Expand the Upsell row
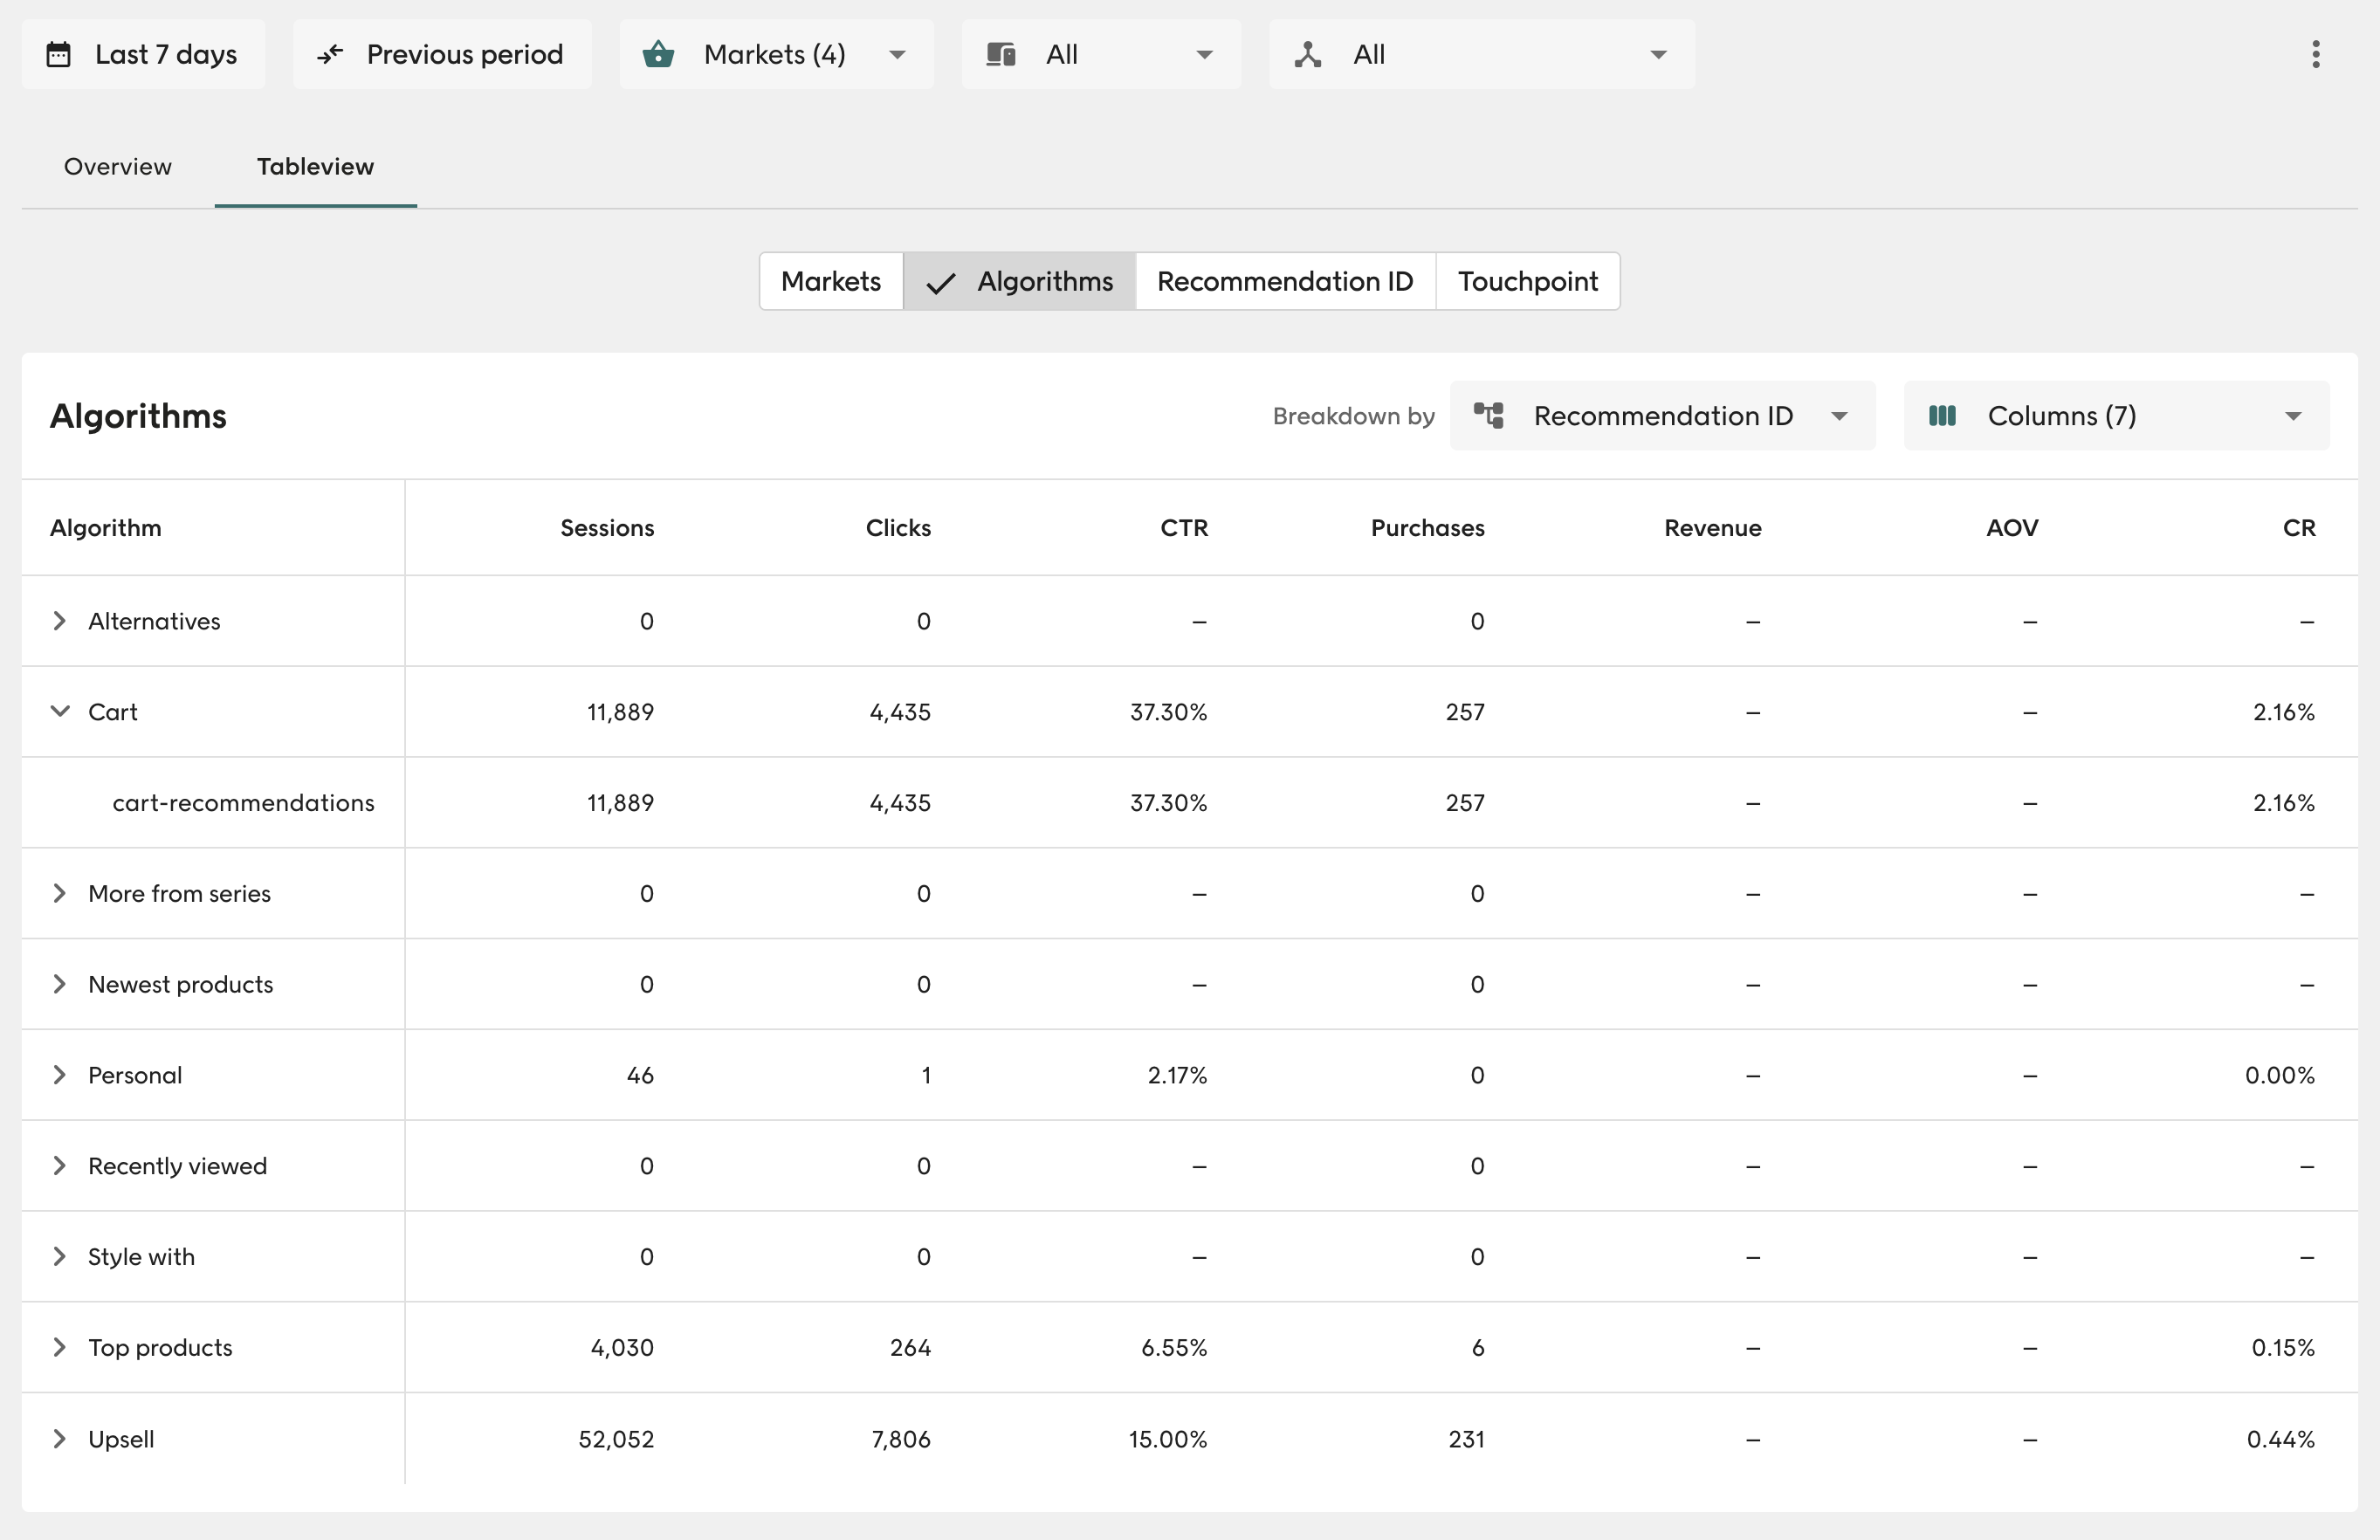Viewport: 2380px width, 1540px height. tap(60, 1439)
